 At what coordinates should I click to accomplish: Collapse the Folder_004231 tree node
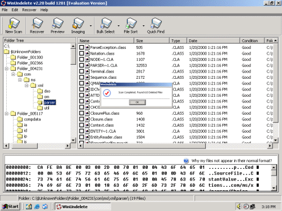7,69
